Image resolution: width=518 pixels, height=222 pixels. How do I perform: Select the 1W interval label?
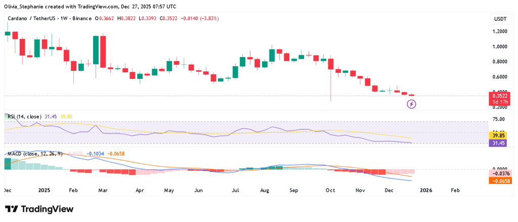coord(67,19)
